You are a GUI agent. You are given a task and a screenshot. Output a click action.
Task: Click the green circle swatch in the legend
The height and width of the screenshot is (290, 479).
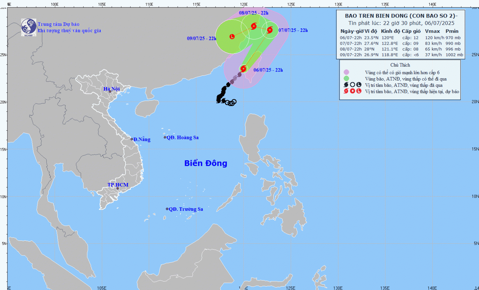[346, 79]
